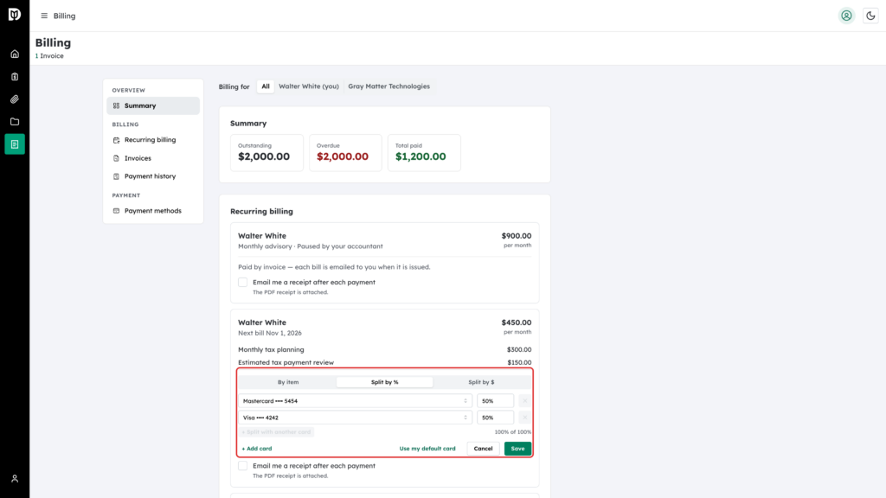Open the paperclip attachments icon

(15, 99)
